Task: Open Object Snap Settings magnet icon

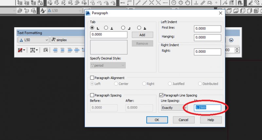Action: 240,3
